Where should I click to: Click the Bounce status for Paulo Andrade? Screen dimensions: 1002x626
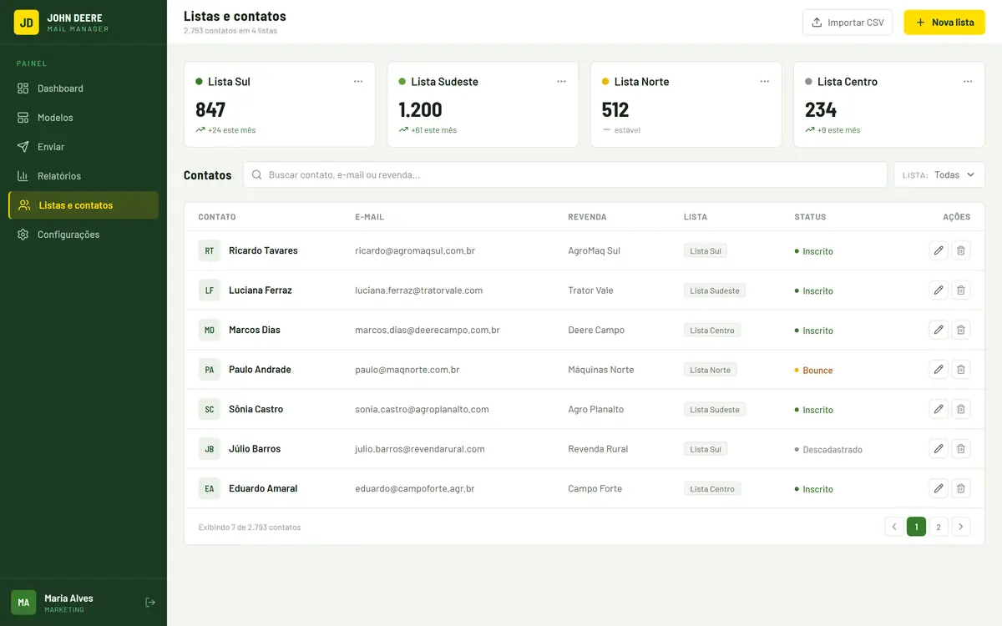point(813,370)
